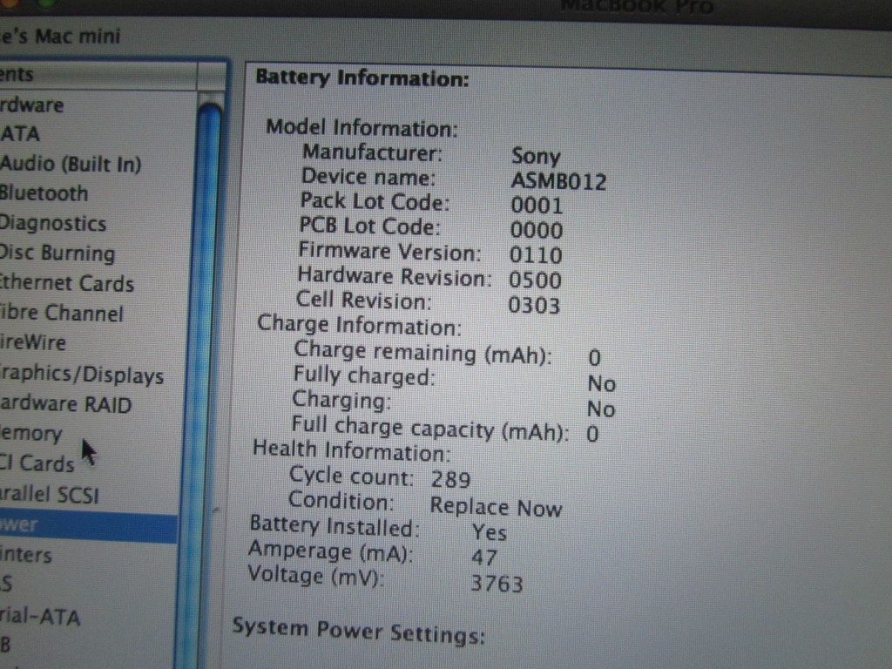Image resolution: width=892 pixels, height=669 pixels.
Task: Click the device name ASMB012
Action: [558, 181]
